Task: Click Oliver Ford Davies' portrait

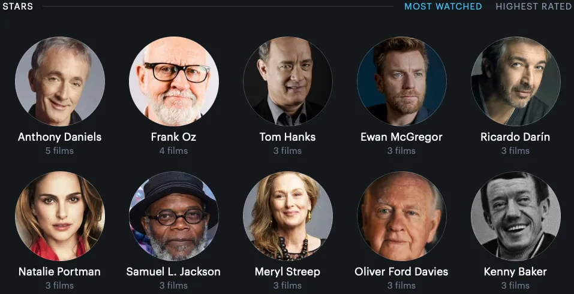Action: [402, 216]
